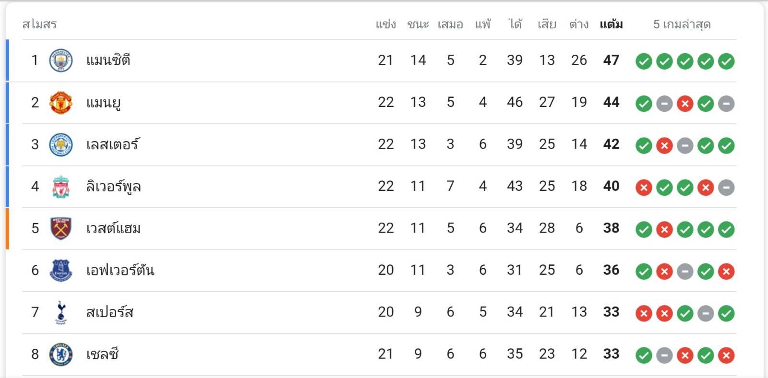768x378 pixels.
Task: Click the Manchester United club crest
Action: (61, 103)
